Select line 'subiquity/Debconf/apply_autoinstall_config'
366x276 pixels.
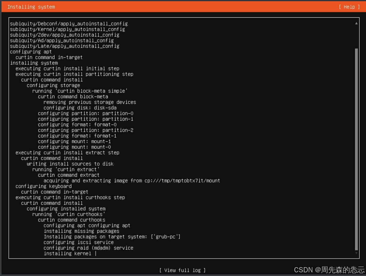pyautogui.click(x=69, y=24)
